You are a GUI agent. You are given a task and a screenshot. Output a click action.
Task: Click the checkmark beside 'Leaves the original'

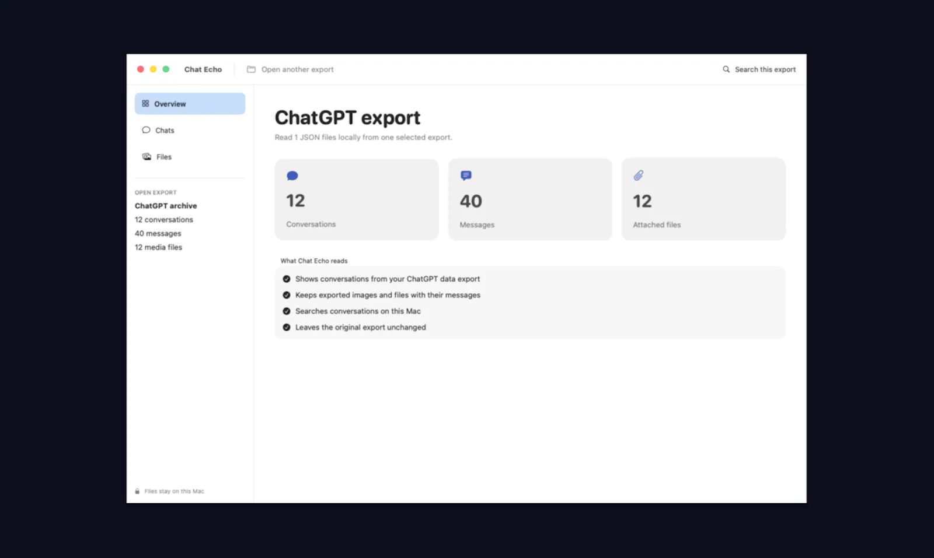287,327
